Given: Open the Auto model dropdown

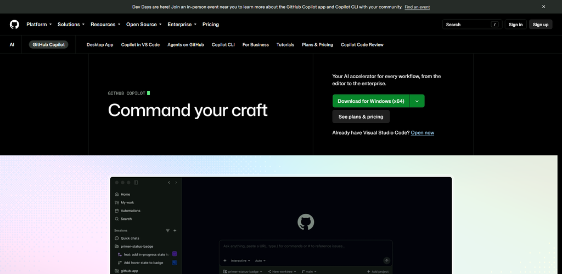Looking at the screenshot, I should pos(260,261).
